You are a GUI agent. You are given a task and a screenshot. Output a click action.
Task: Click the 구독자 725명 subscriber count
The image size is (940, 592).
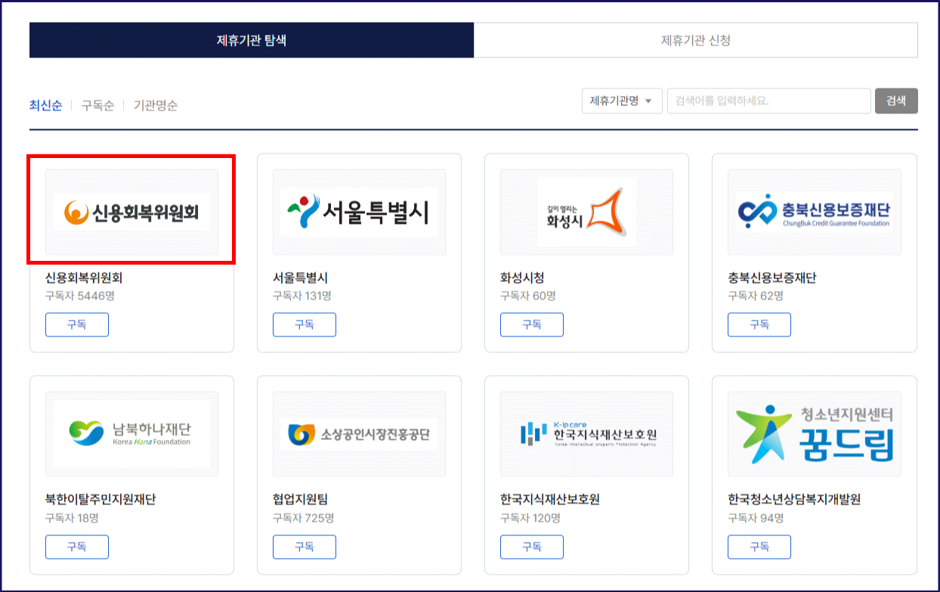304,518
